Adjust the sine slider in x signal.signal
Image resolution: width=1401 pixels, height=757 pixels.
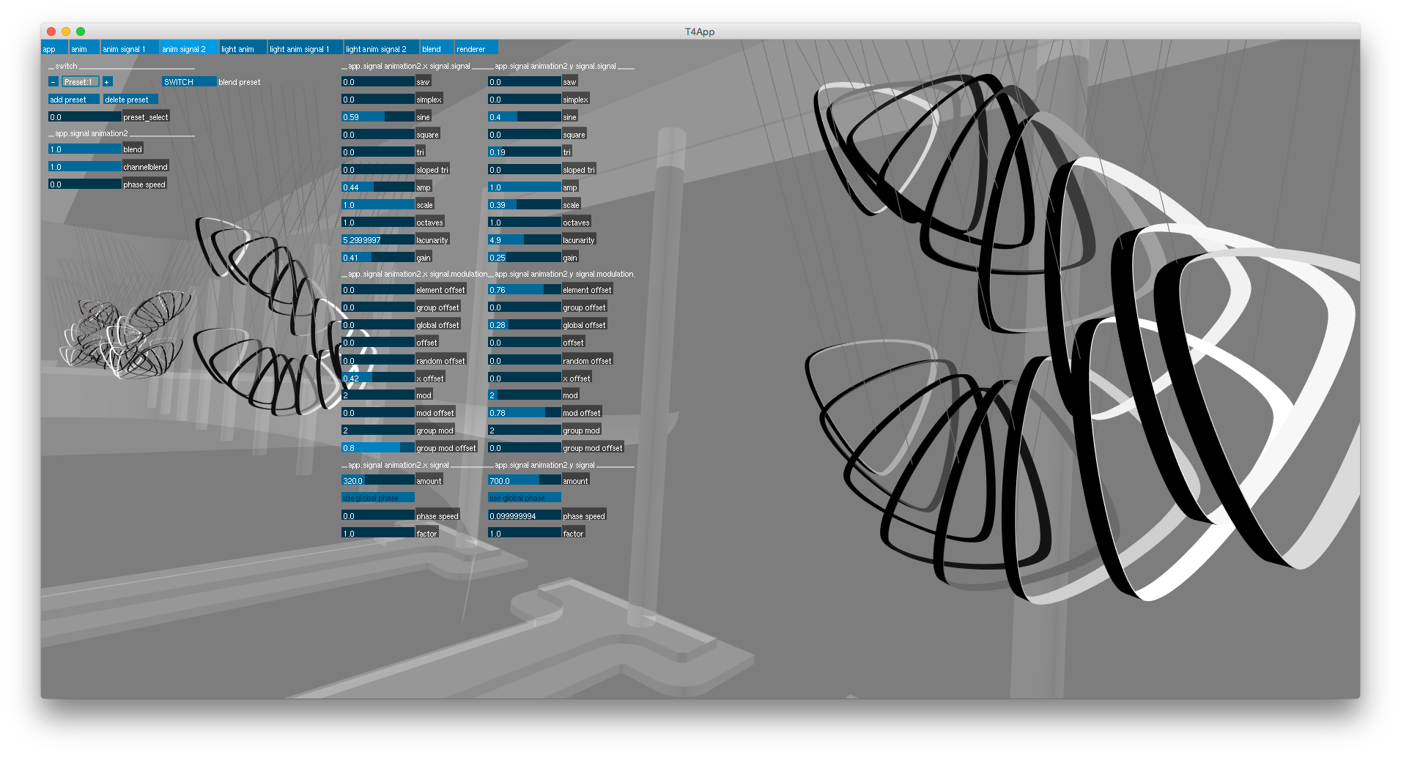[x=376, y=116]
